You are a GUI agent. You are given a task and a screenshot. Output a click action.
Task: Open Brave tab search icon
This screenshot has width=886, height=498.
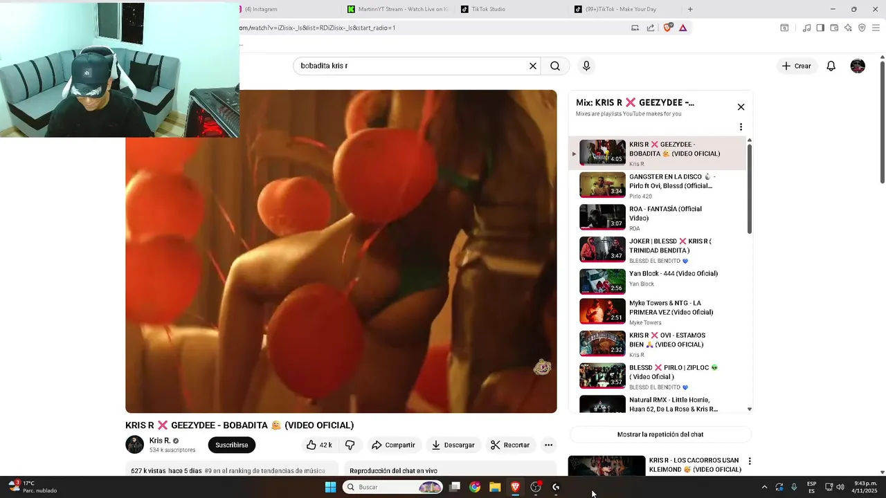pos(784,28)
